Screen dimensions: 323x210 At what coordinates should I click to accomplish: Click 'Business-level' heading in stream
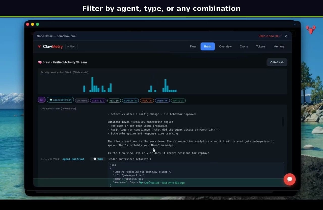coord(119,122)
